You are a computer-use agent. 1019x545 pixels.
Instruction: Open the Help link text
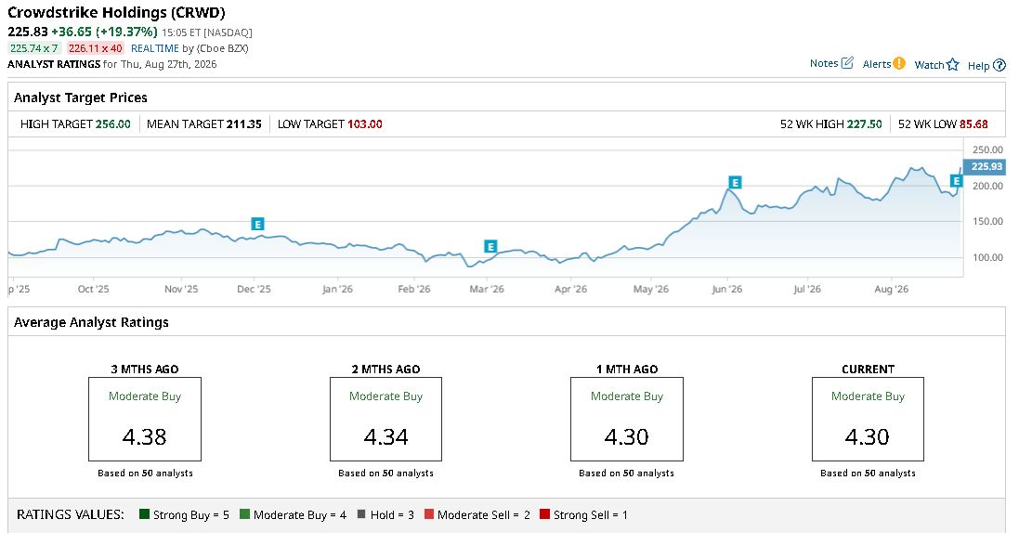pos(979,66)
